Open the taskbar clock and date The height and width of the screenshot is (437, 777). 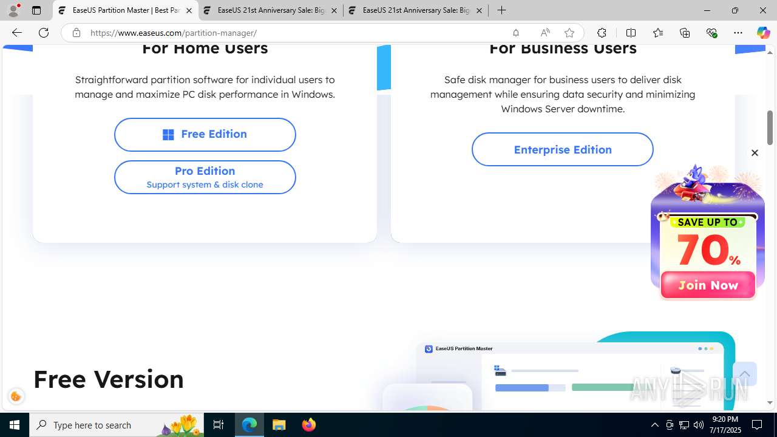(725, 425)
